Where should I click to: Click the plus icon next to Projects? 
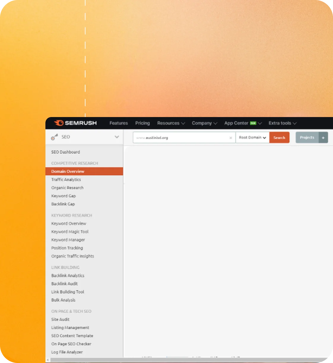click(x=323, y=138)
